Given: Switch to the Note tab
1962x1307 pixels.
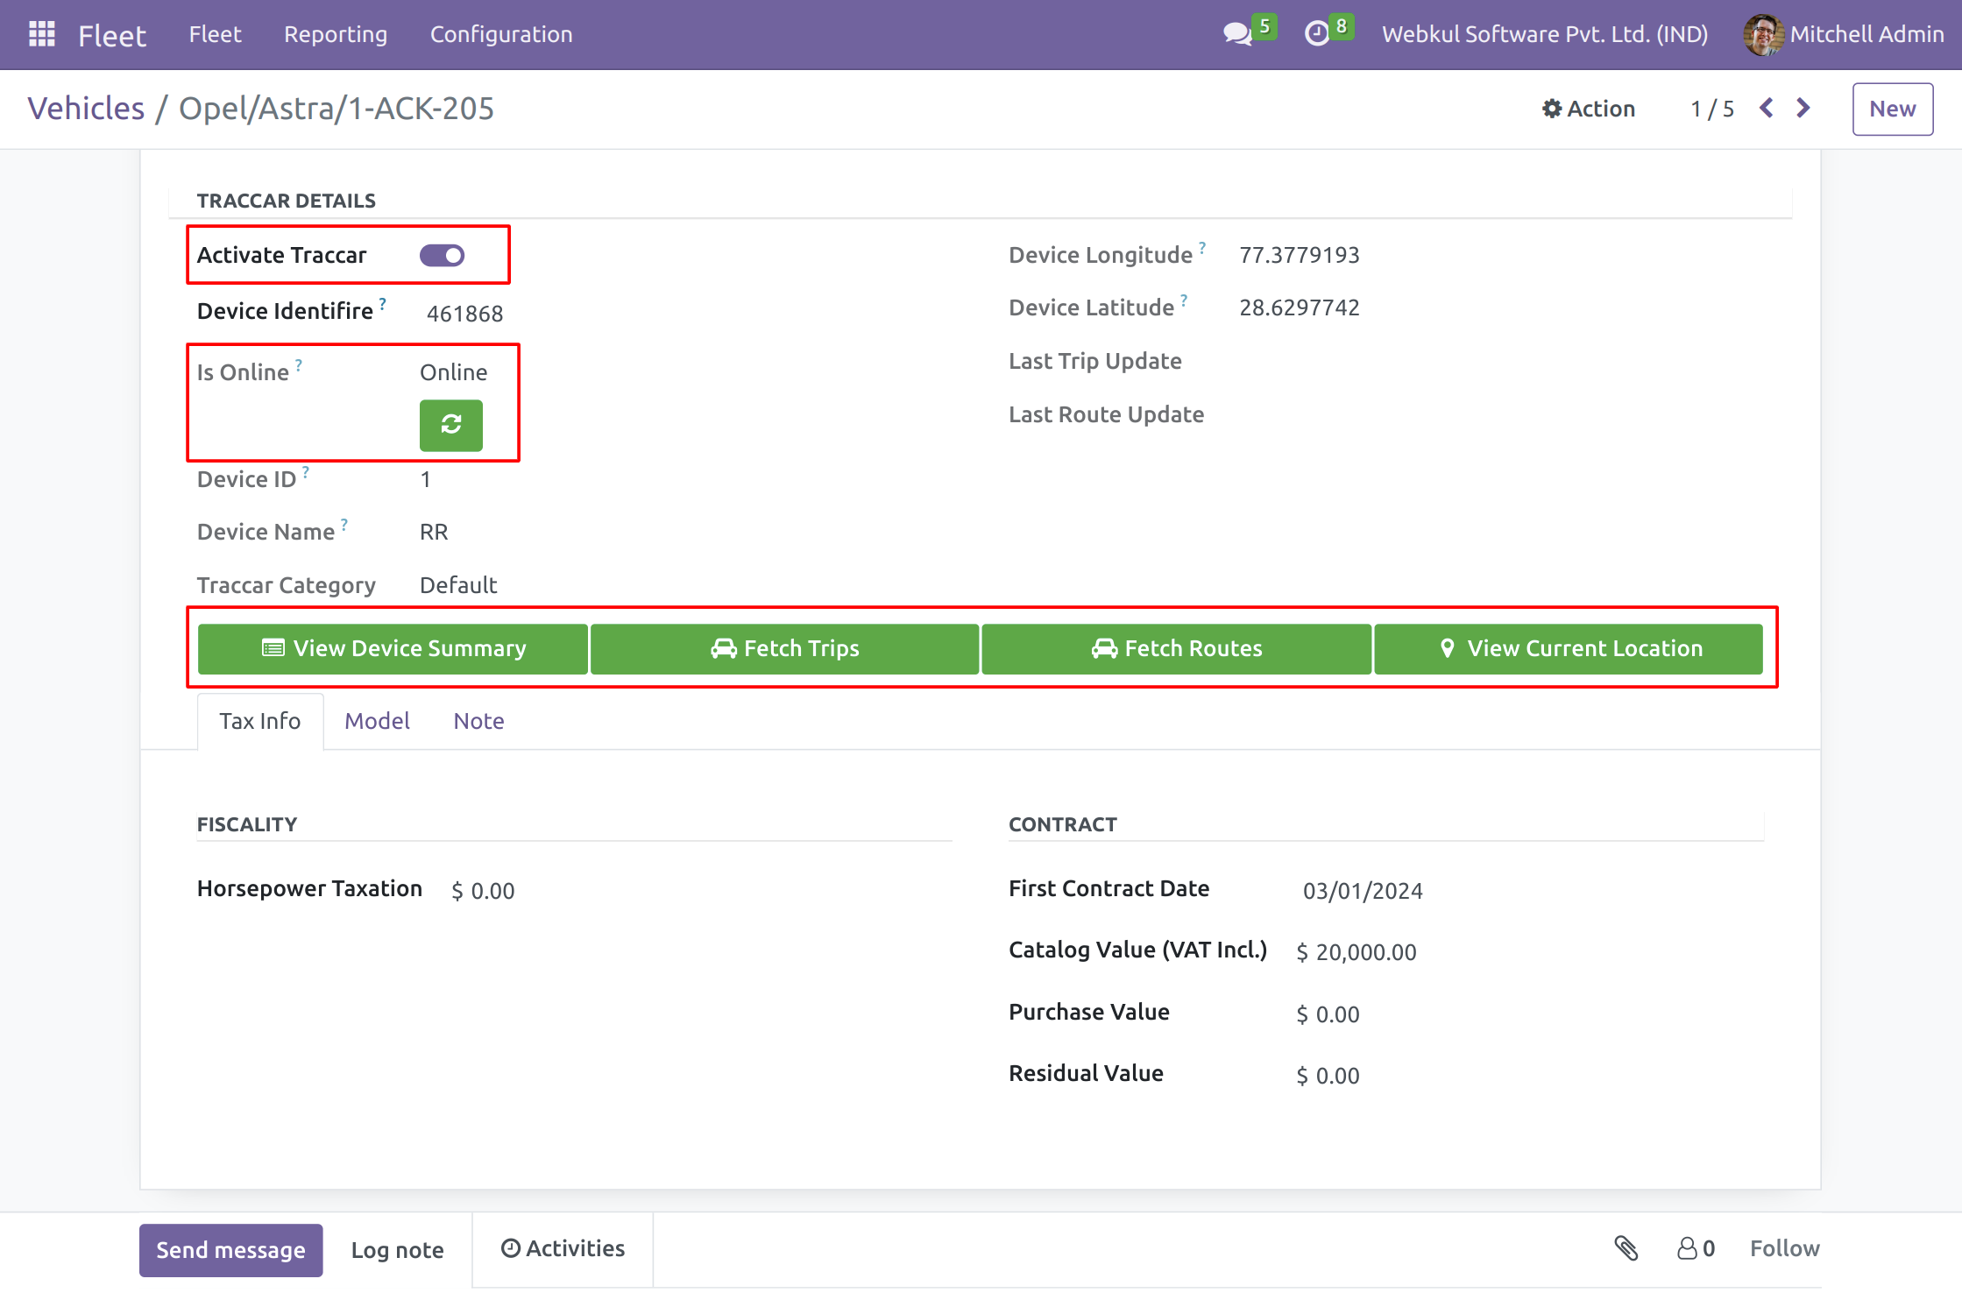Looking at the screenshot, I should (478, 720).
